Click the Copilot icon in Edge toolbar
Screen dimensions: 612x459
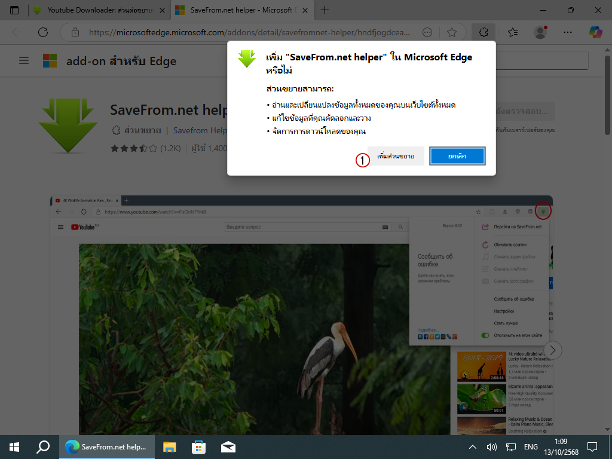click(595, 32)
